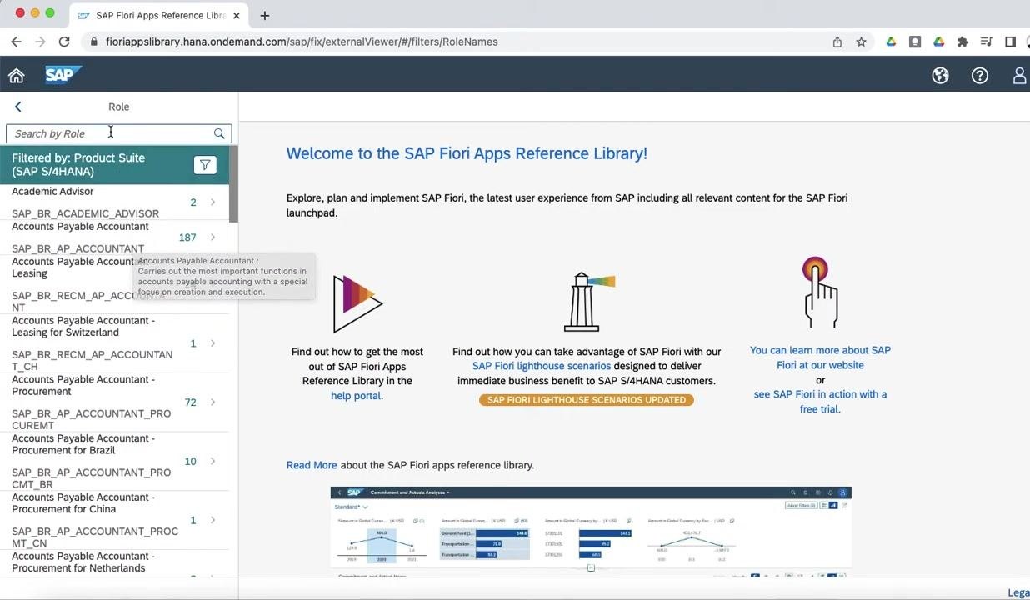This screenshot has width=1030, height=600.
Task: Reload the page
Action: [x=64, y=42]
